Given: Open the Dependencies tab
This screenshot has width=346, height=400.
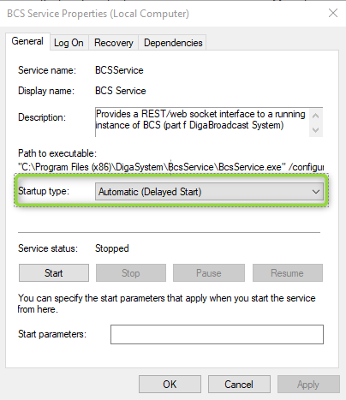Looking at the screenshot, I should point(173,43).
